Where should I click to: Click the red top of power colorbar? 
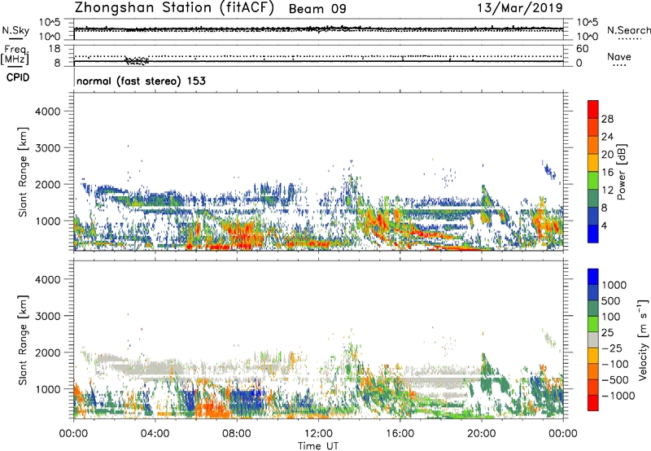593,109
